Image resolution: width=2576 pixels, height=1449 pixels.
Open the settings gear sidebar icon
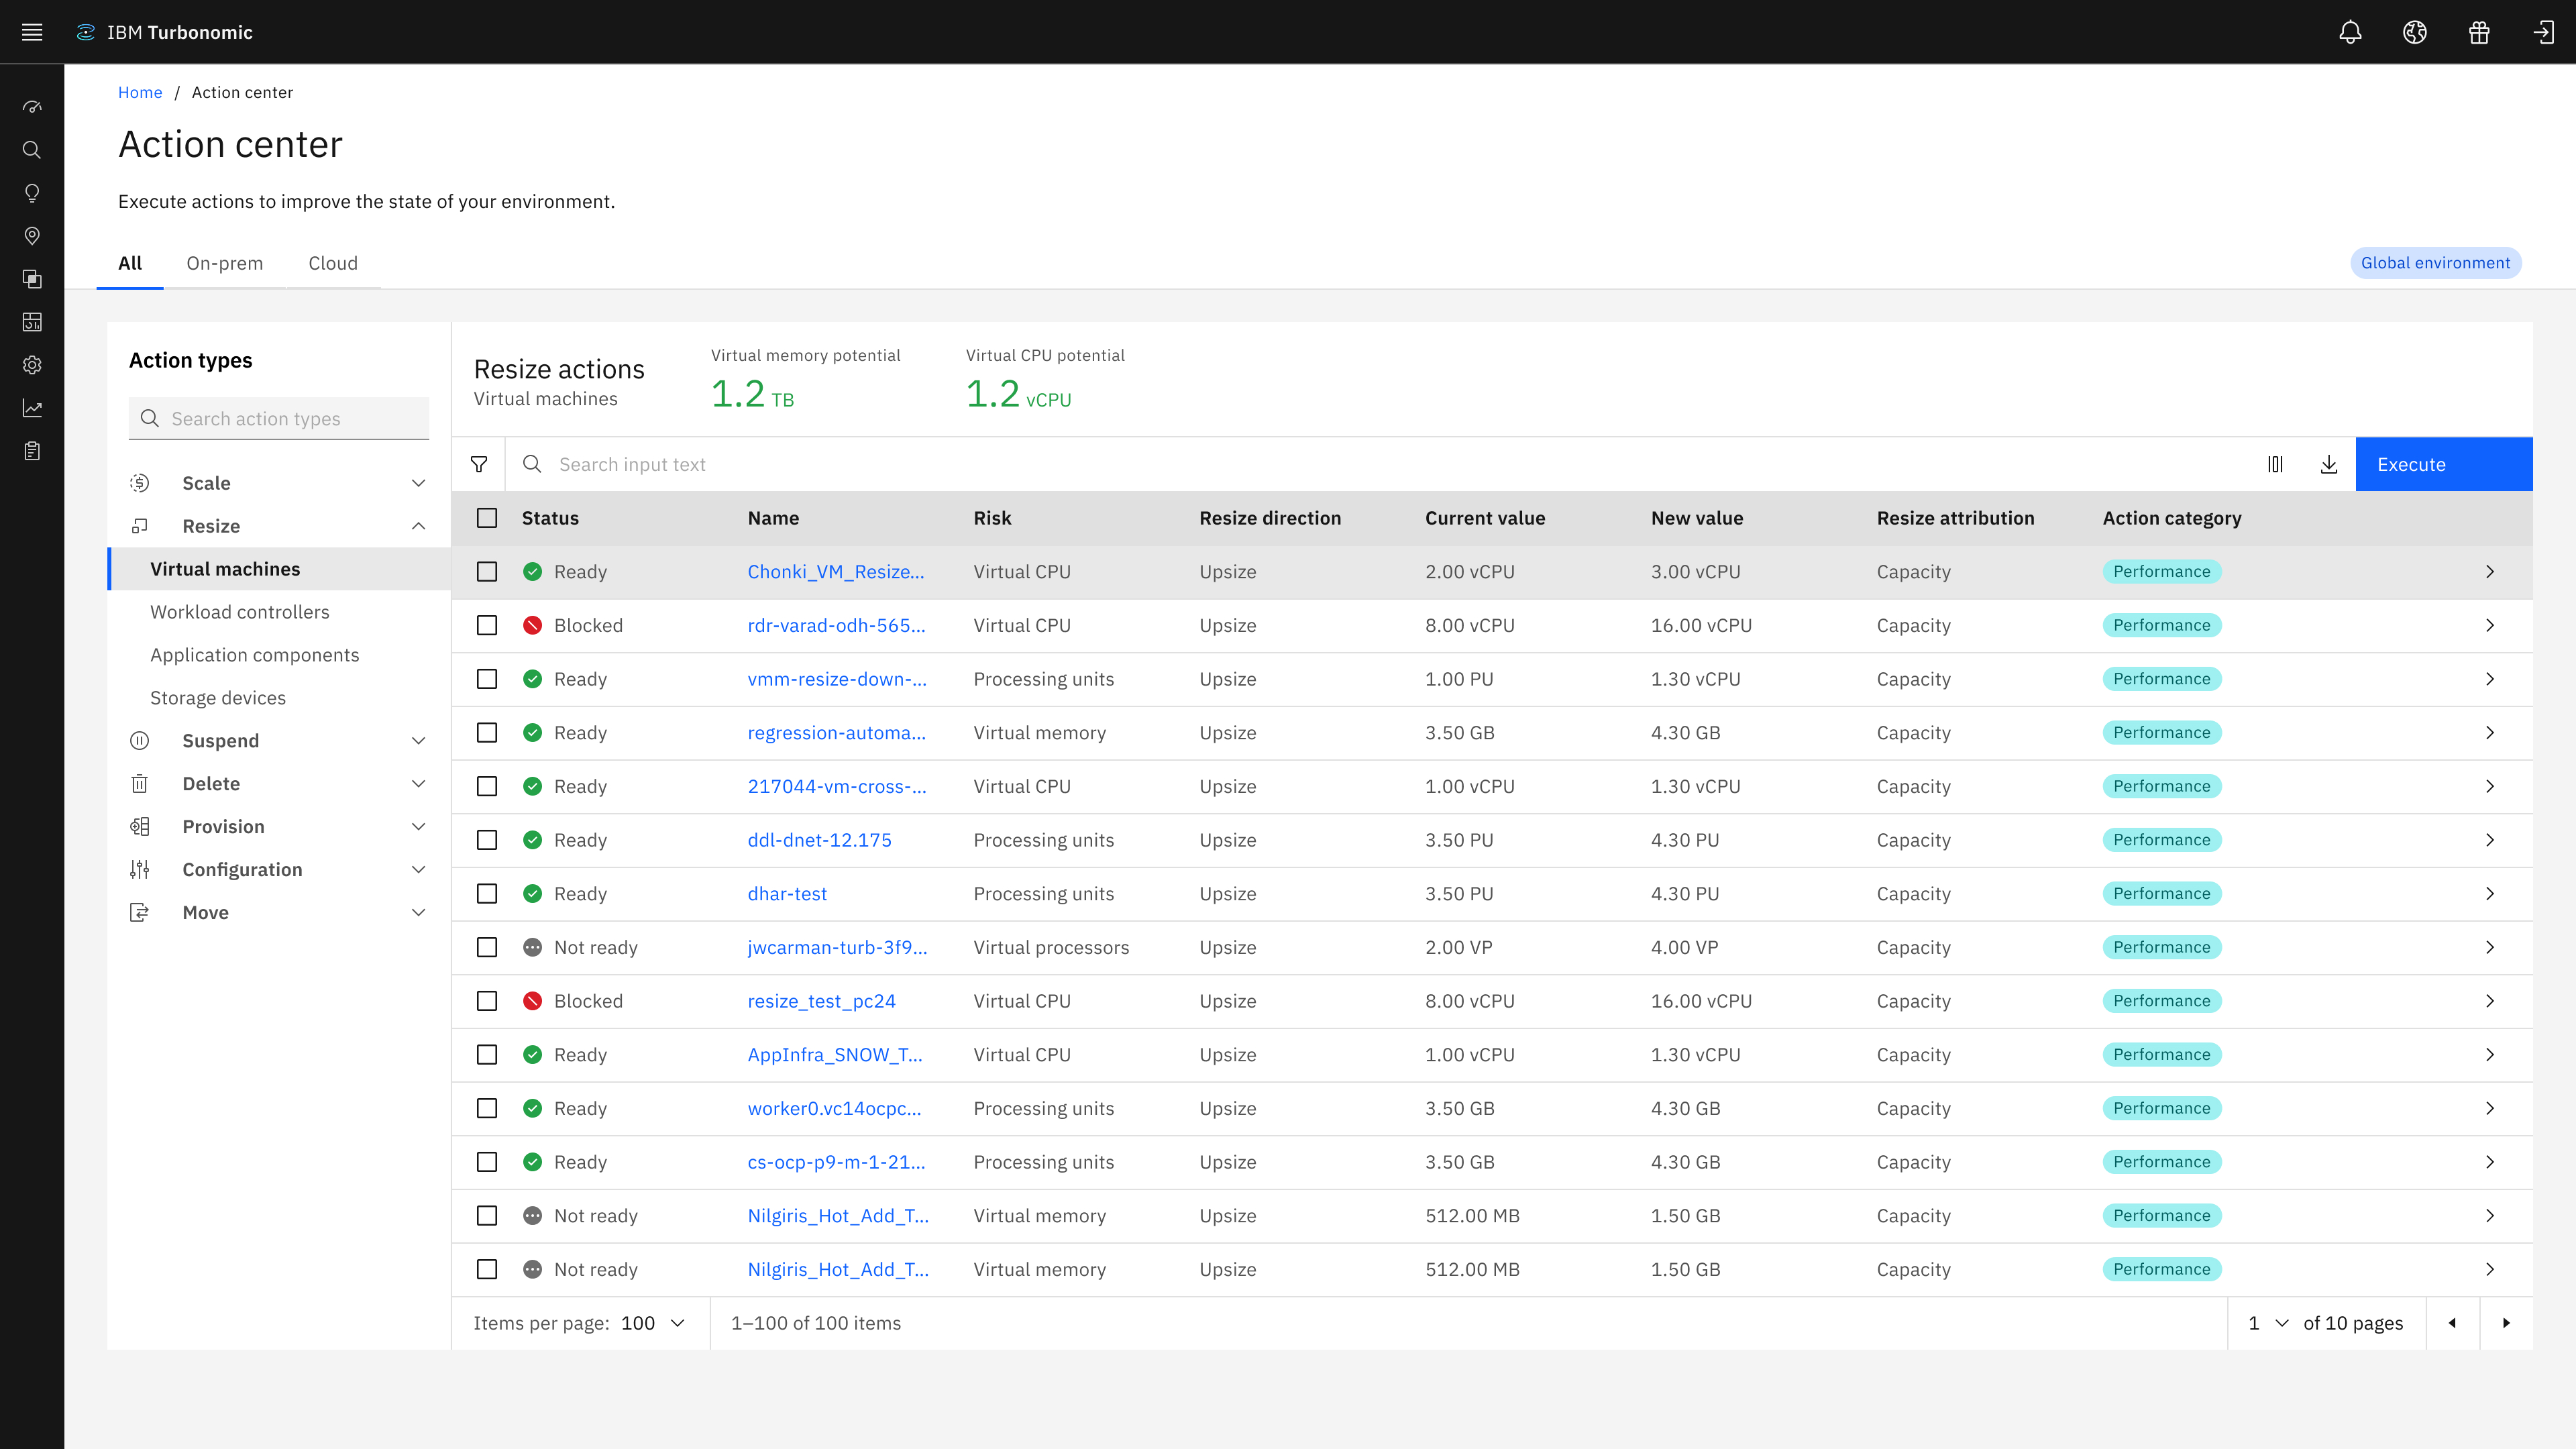coord(32,365)
